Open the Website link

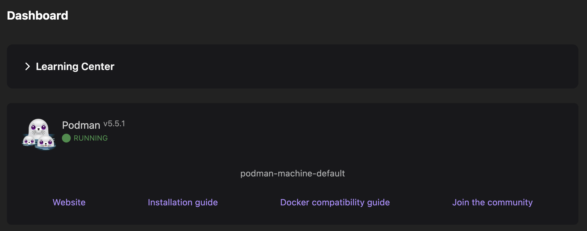point(69,202)
